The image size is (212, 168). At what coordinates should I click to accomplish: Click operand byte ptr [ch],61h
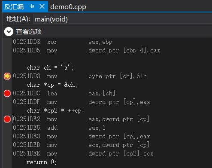118,76
